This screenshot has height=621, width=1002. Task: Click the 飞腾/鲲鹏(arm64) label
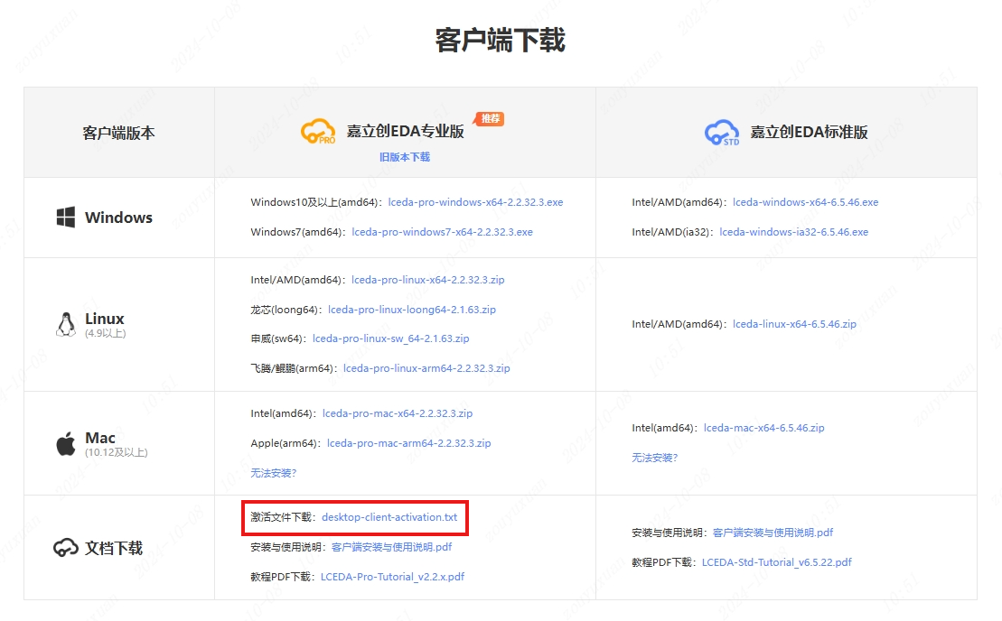pos(295,368)
